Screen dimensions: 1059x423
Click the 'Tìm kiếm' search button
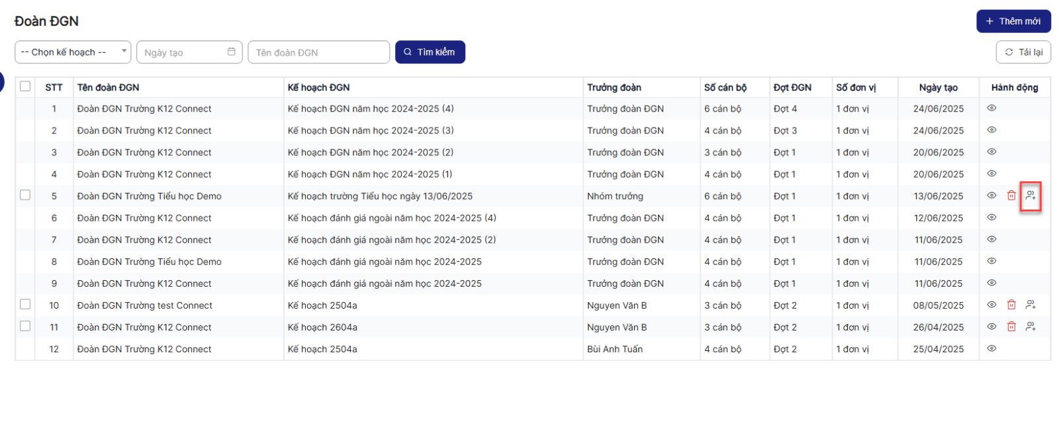coord(430,52)
